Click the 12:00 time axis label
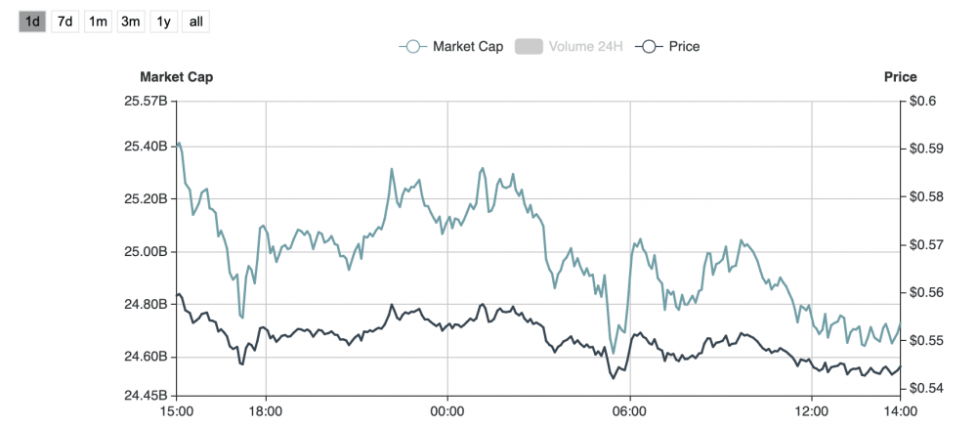Screen dimensions: 977x426 pos(812,411)
